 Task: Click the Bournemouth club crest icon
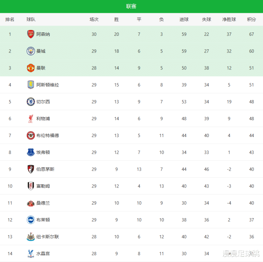click(x=31, y=169)
